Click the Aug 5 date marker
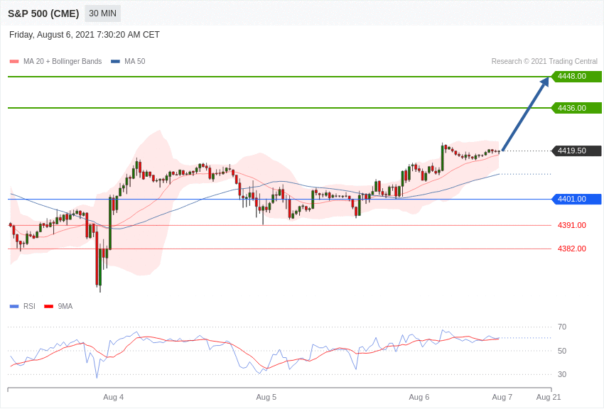Viewport: 604px width, 409px height. click(266, 397)
